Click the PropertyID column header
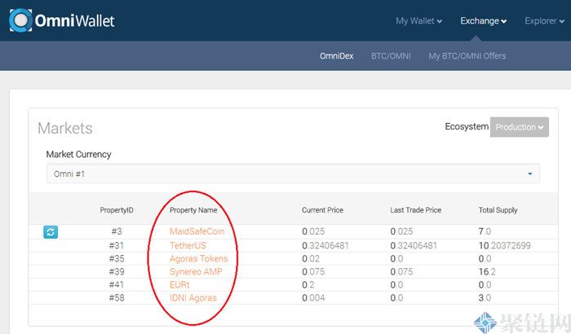Image resolution: width=571 pixels, height=334 pixels. (117, 210)
